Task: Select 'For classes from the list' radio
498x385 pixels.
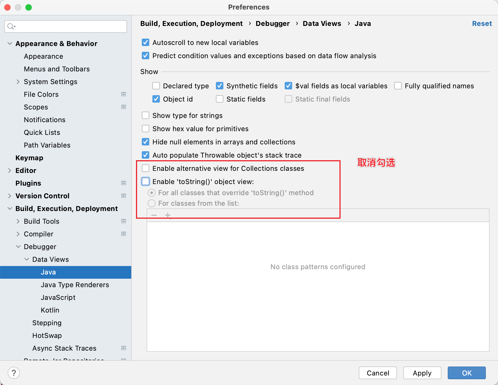Action: click(x=152, y=203)
